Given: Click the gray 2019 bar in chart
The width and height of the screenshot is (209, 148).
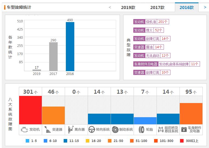Looking at the screenshot, I should coord(37,70).
